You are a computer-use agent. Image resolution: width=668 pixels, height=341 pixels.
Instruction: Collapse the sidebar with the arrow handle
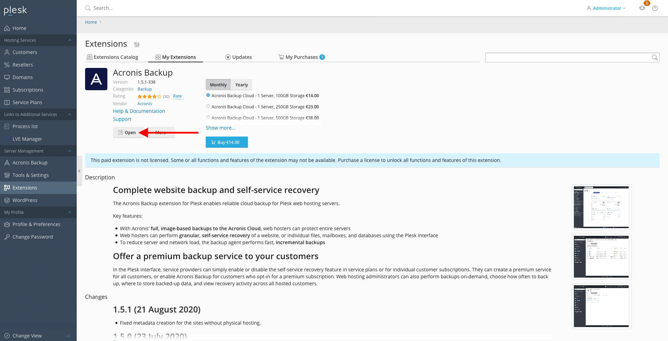tap(79, 171)
